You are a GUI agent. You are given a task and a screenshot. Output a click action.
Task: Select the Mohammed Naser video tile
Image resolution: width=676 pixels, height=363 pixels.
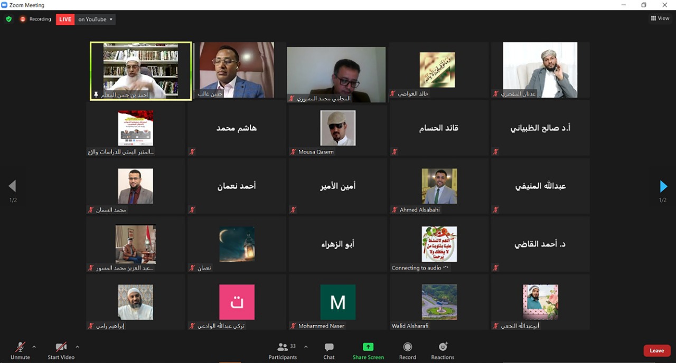coord(337,302)
